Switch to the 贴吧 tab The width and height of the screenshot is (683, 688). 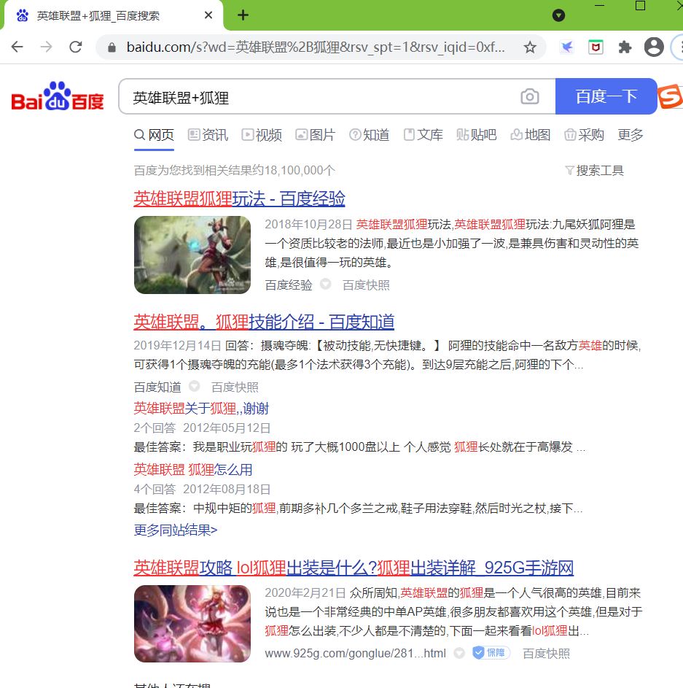(477, 135)
